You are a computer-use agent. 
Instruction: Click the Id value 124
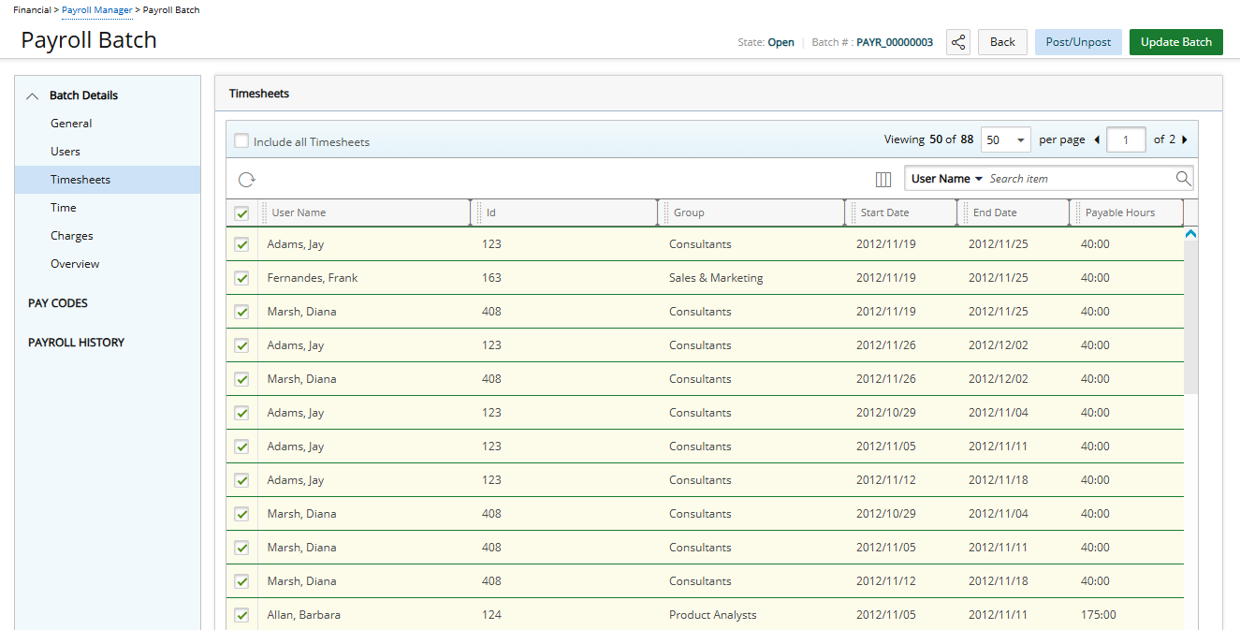point(491,615)
